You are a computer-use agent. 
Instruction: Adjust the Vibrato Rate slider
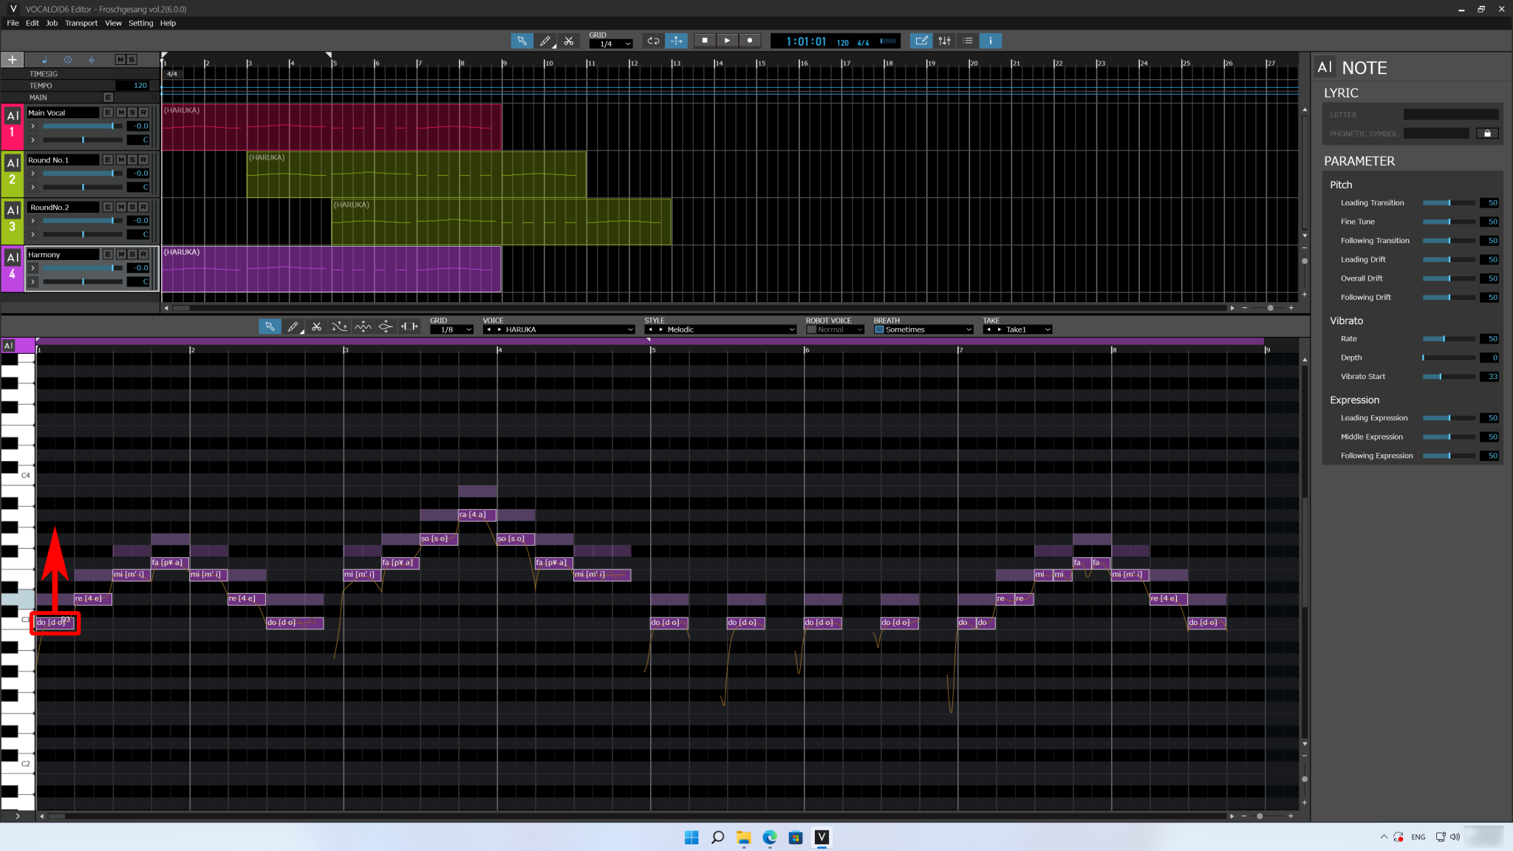pyautogui.click(x=1442, y=339)
